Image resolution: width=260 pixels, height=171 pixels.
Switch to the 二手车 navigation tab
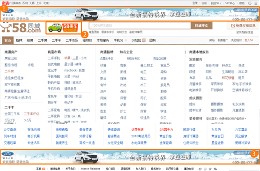[x=56, y=40]
